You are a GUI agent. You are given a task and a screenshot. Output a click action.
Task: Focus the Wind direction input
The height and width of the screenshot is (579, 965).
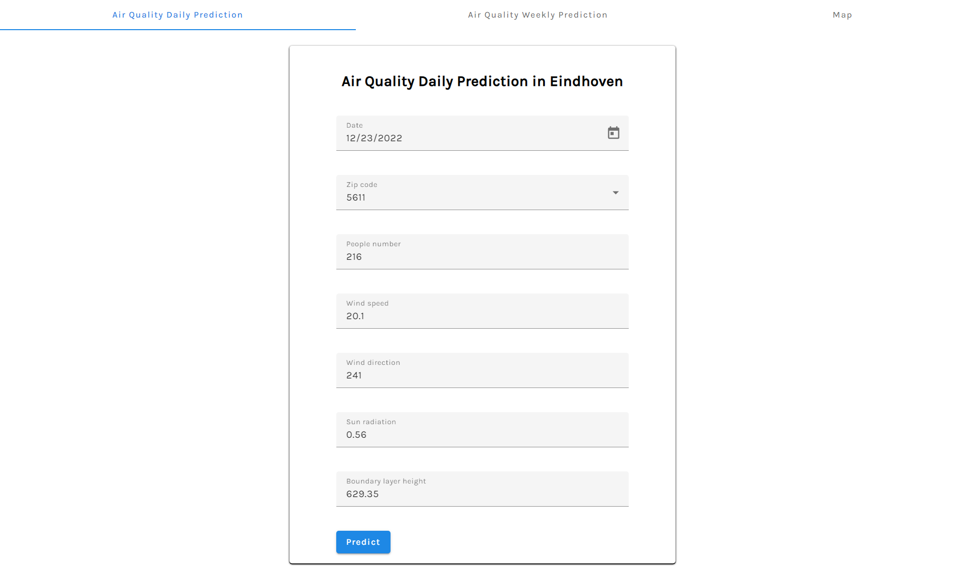[452, 375]
